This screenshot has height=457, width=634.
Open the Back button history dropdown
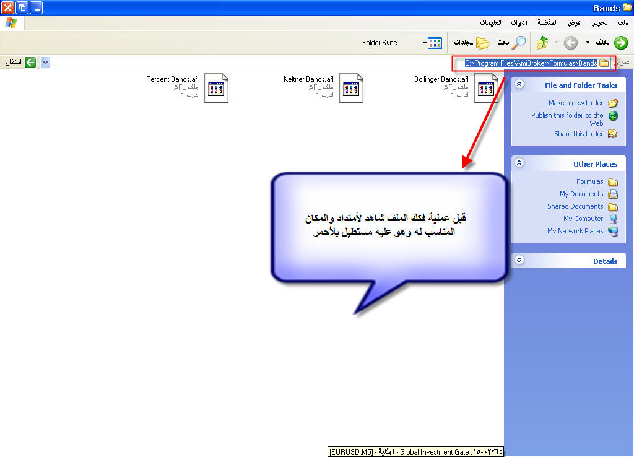pyautogui.click(x=588, y=43)
